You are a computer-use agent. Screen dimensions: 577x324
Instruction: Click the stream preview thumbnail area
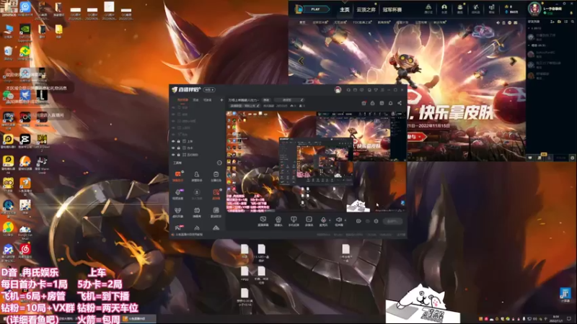(316, 162)
